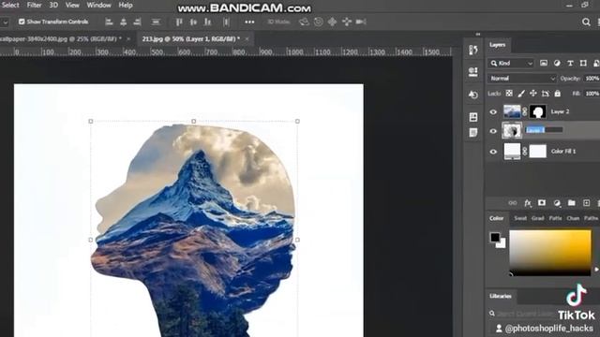Select Layer 2 mountain thumbnail
This screenshot has height=337, width=600.
click(x=512, y=111)
